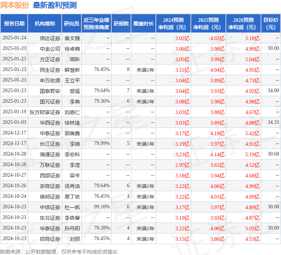Click analyst name 徐卓楠
Viewport: 281px width, 255px height.
[x=72, y=49]
